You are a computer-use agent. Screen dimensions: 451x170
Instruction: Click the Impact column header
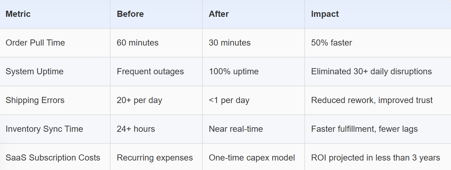pos(325,14)
